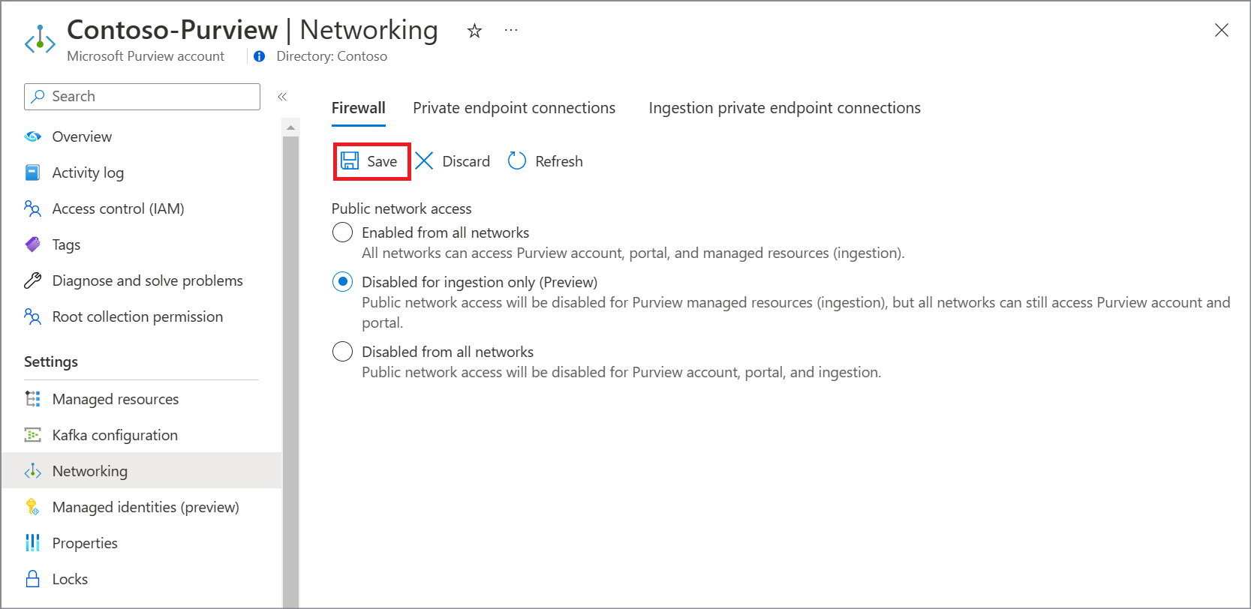Open Access control (IAM)
The width and height of the screenshot is (1251, 609).
point(118,208)
